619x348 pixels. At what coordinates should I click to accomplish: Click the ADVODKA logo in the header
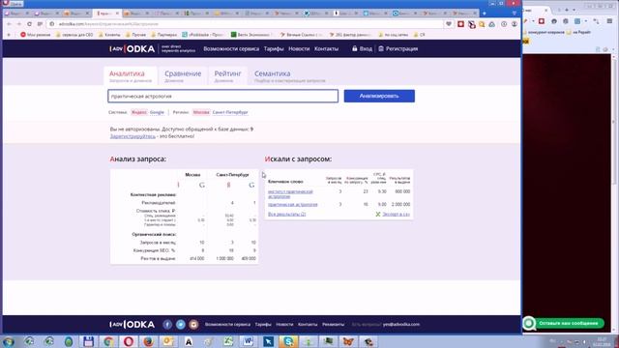point(133,49)
